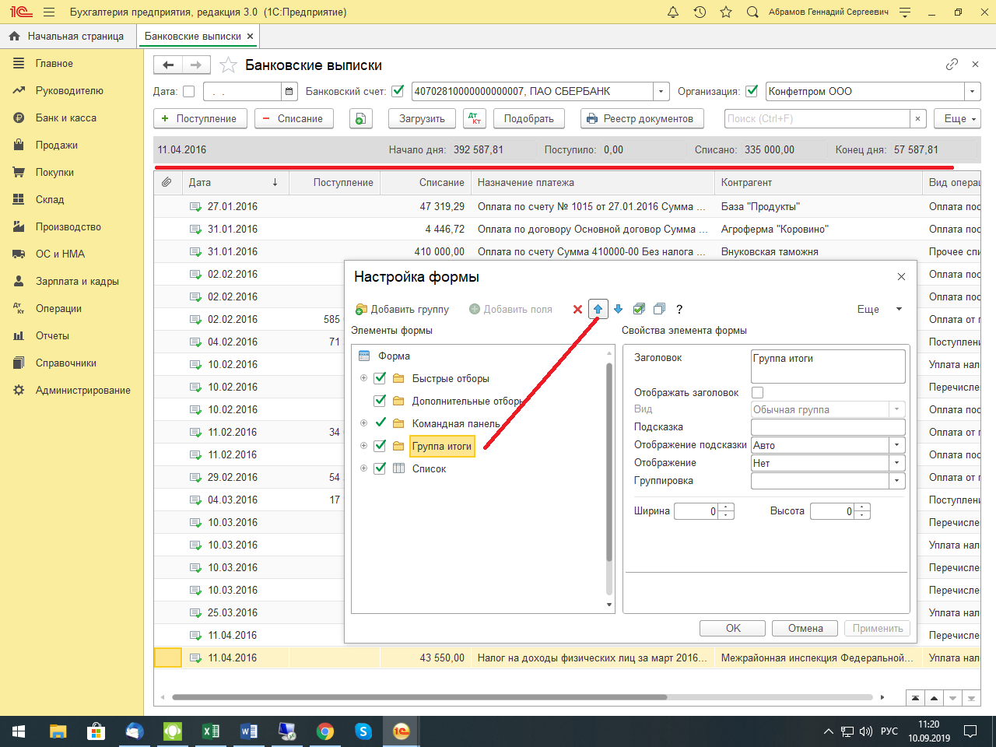Disable the Банковский счет filter checkbox
The image size is (996, 747).
398,91
